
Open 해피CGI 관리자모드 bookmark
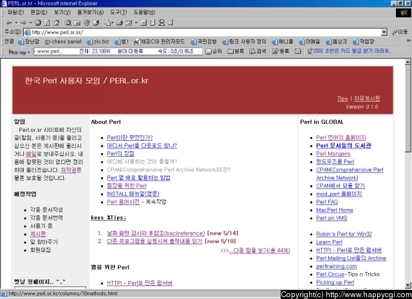click(x=160, y=42)
